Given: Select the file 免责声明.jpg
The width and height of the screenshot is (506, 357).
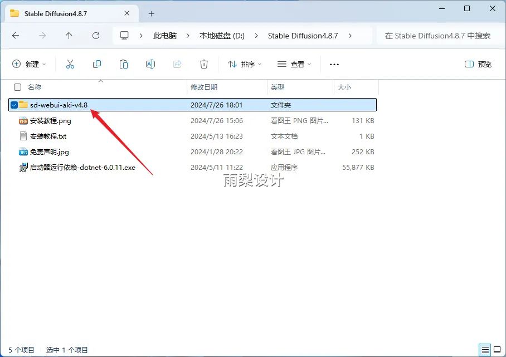Looking at the screenshot, I should (50, 151).
